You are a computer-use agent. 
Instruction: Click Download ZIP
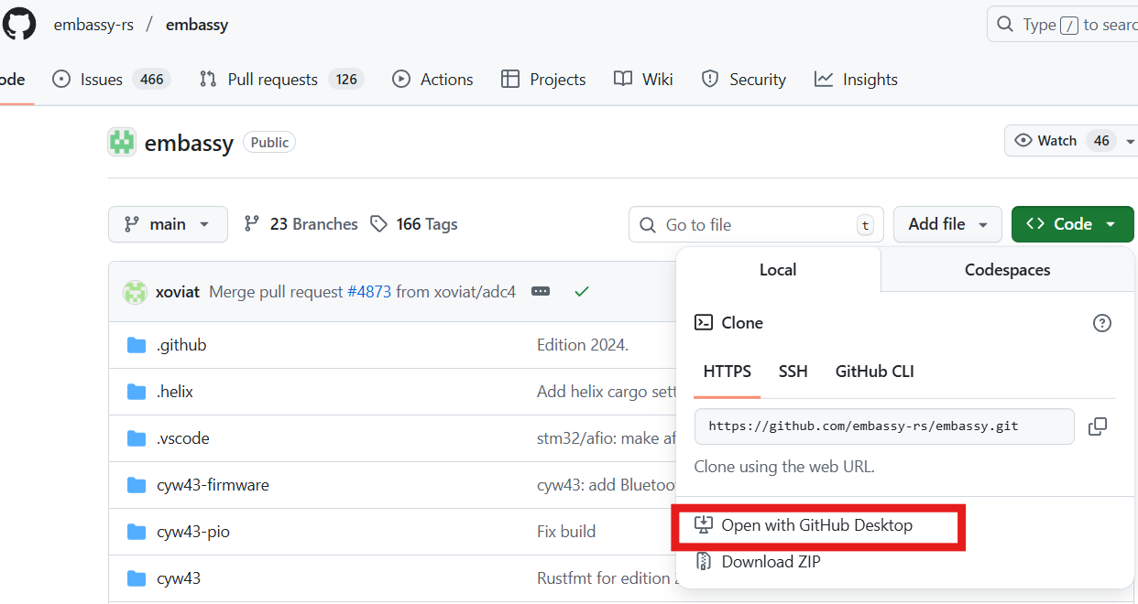[770, 562]
